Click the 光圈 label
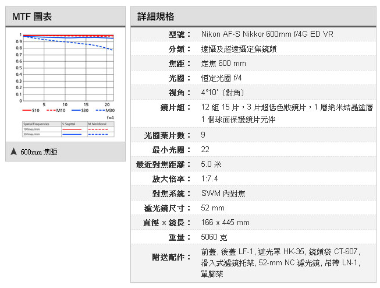This screenshot has height=288, width=380. 179,78
